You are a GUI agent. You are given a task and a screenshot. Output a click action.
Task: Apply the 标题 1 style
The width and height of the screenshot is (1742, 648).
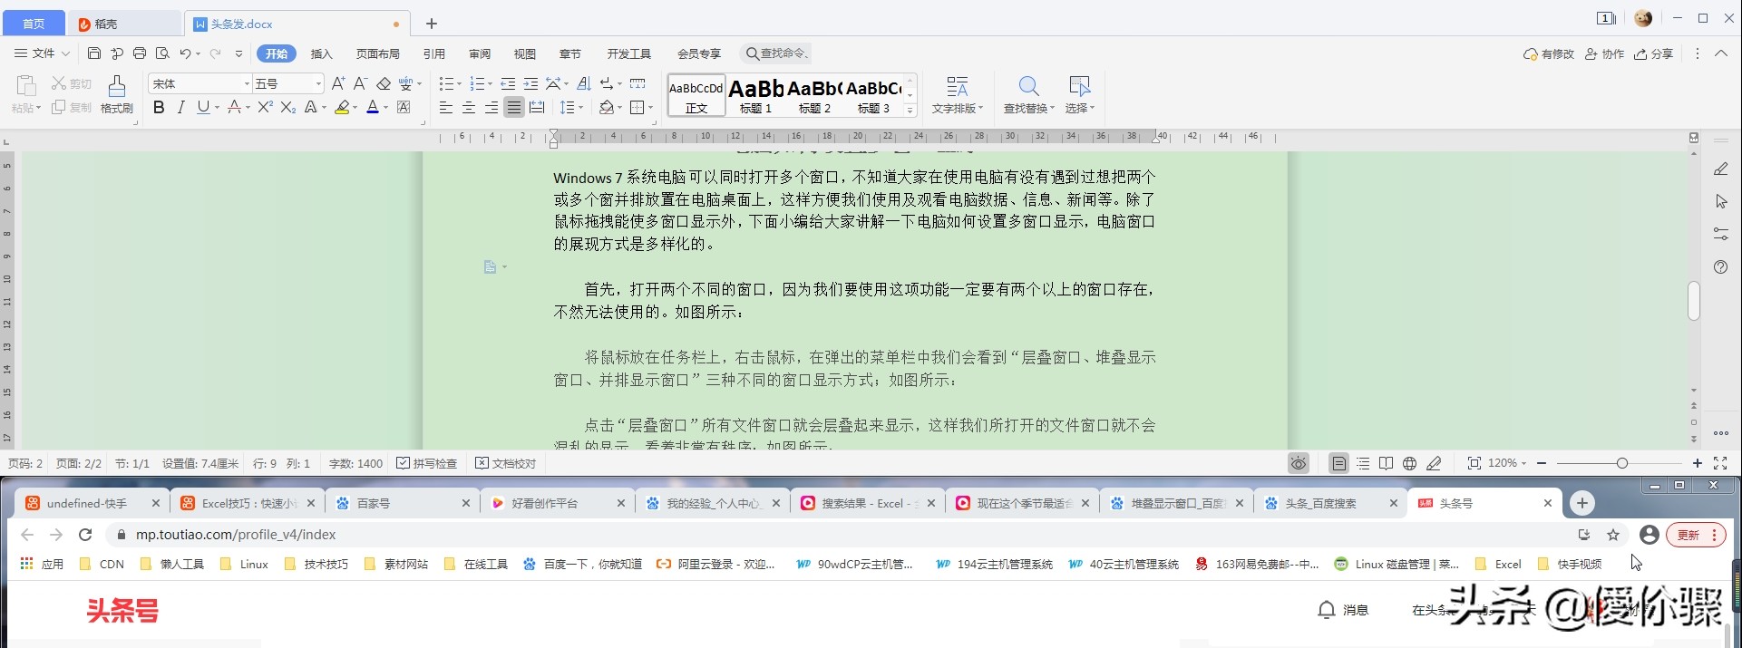(x=755, y=95)
